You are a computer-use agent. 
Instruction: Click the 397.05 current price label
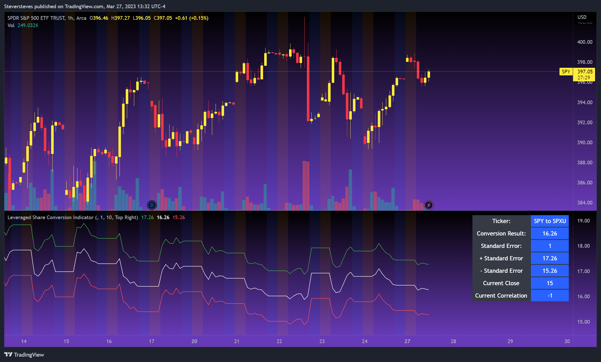coord(585,72)
